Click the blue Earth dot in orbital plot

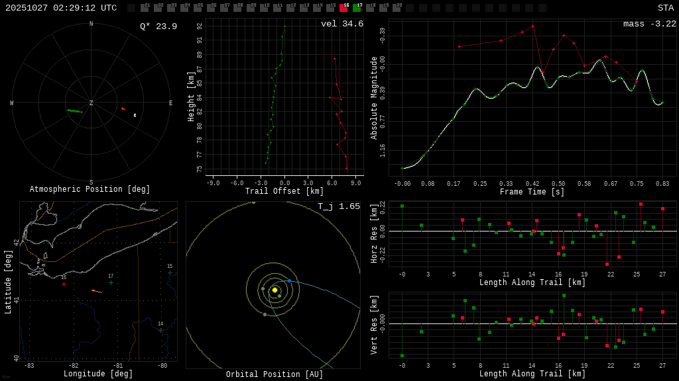(289, 281)
